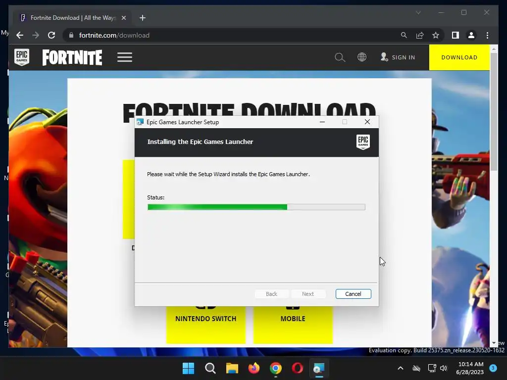Close the Epic Games Launcher Setup dialog
Viewport: 507px width, 380px height.
pyautogui.click(x=367, y=122)
